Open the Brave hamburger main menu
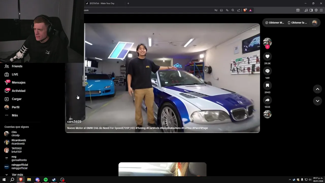This screenshot has width=325, height=183. point(321,10)
